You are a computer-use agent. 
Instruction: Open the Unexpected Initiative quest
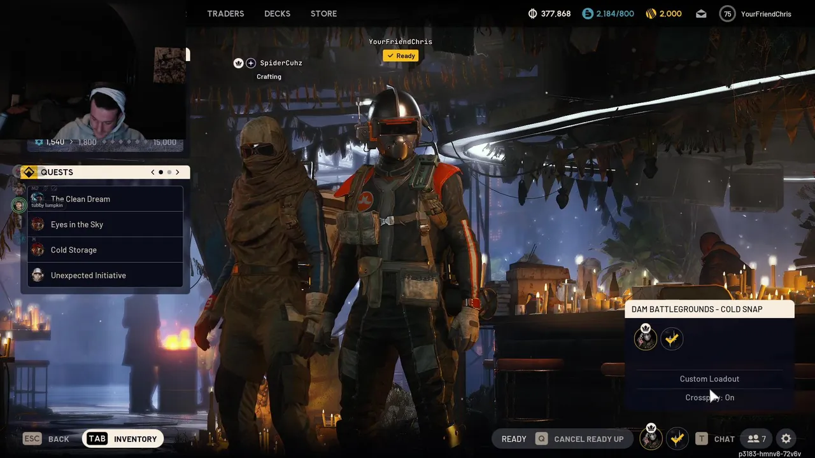105,275
